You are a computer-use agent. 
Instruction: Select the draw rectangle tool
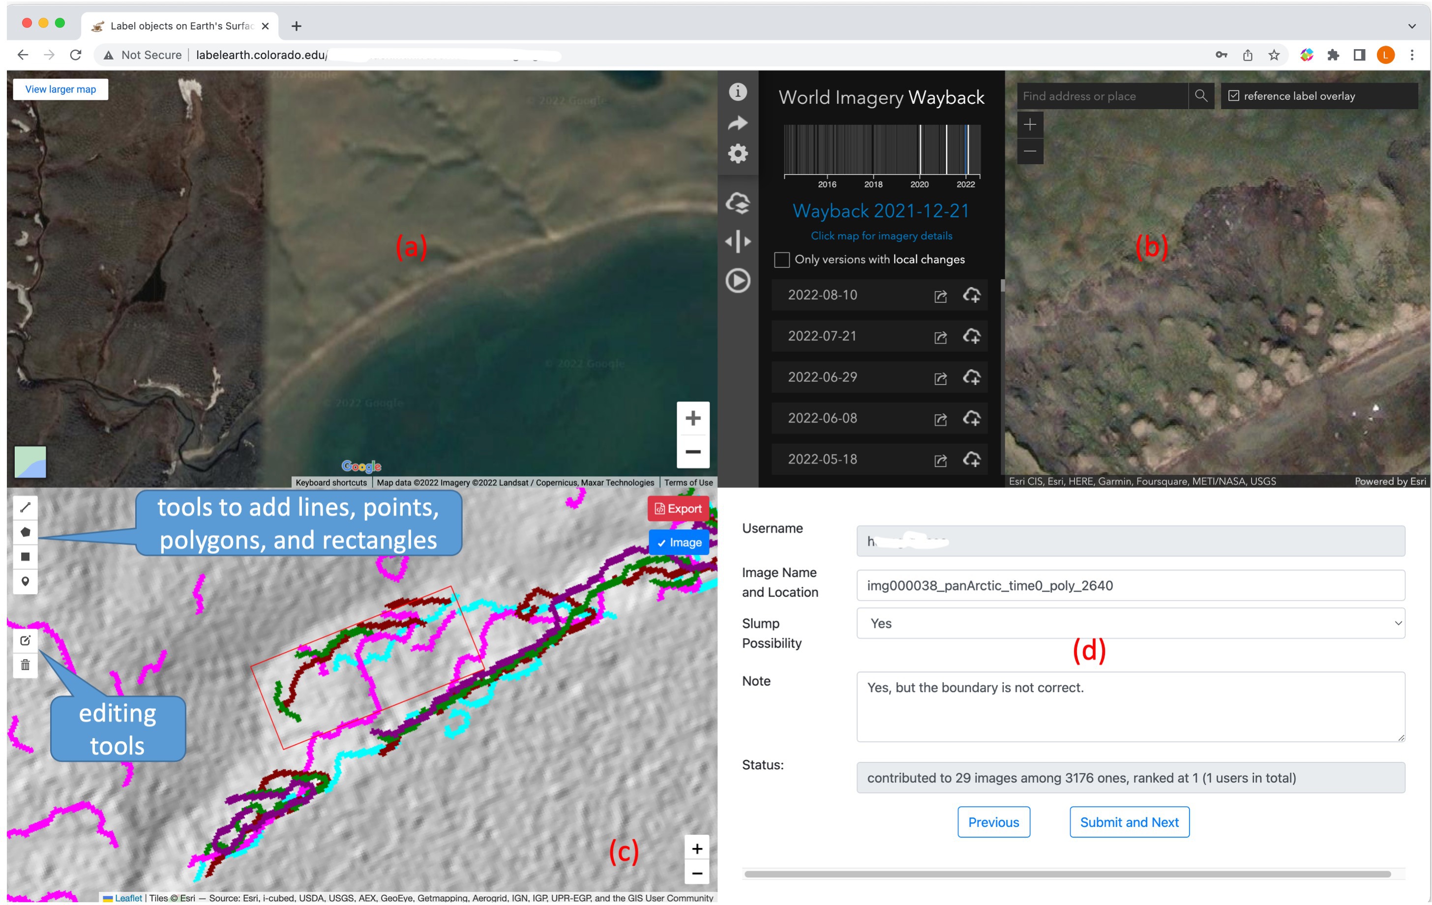[25, 557]
